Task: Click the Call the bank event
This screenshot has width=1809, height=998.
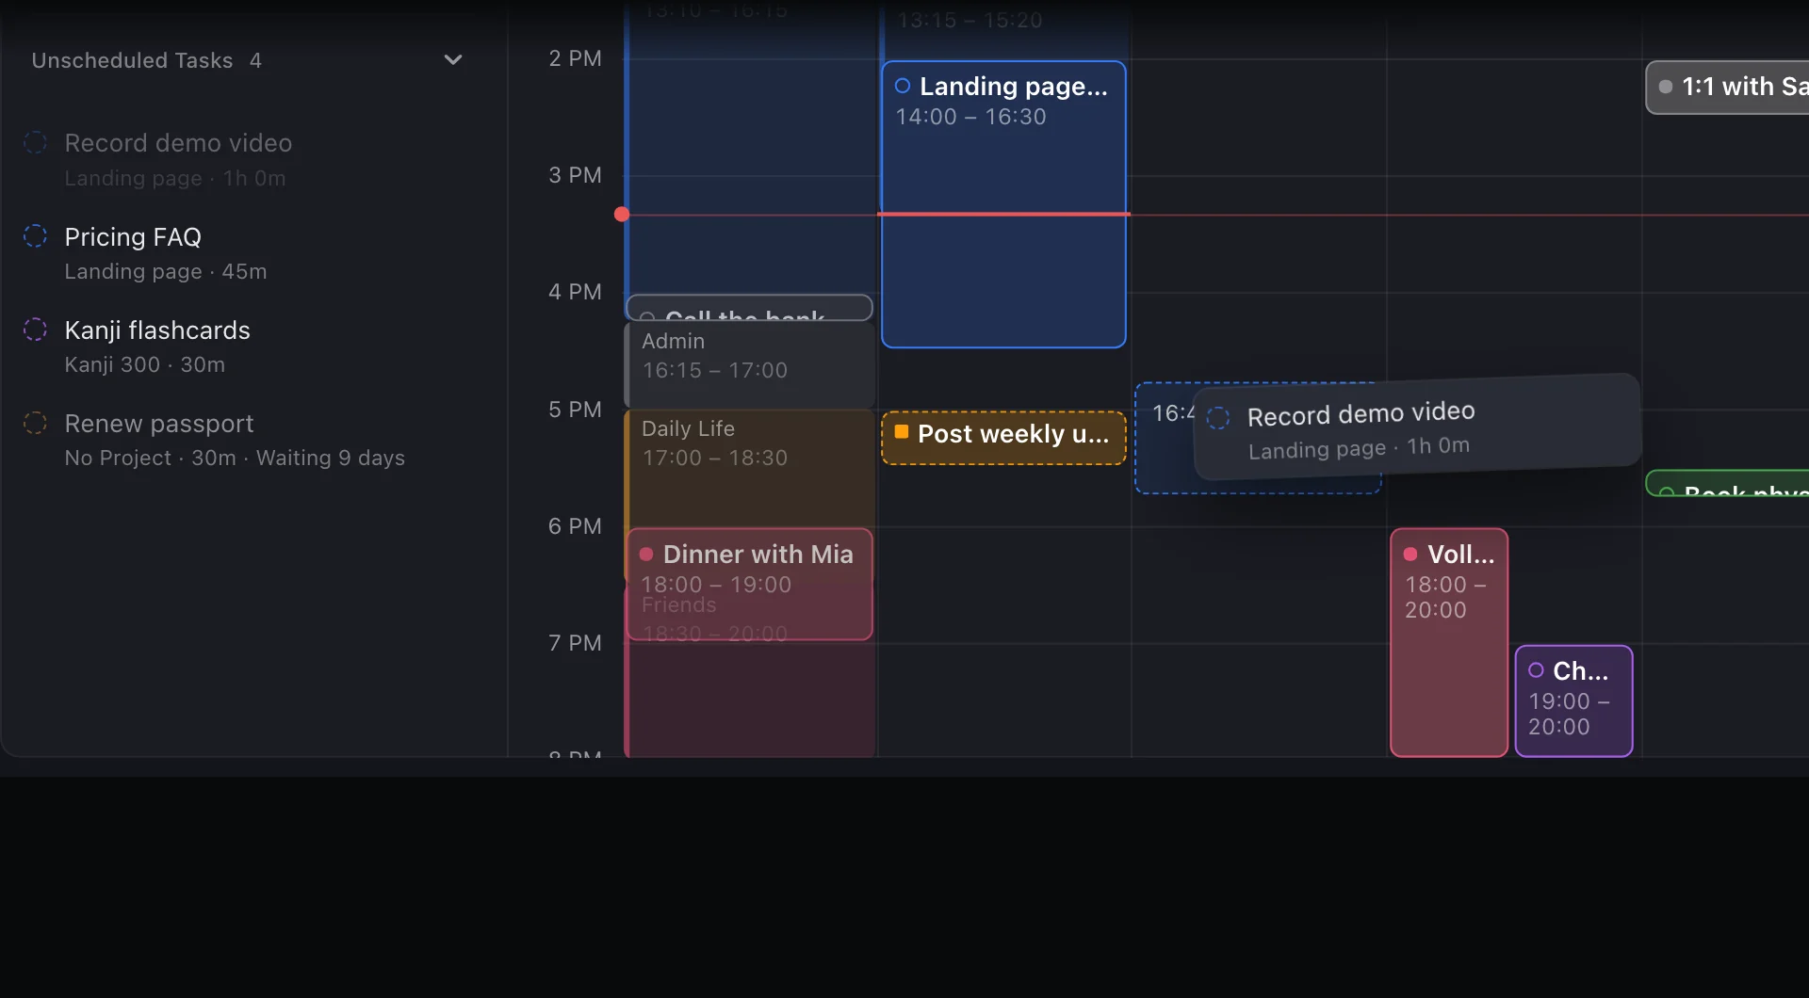Action: pos(750,308)
